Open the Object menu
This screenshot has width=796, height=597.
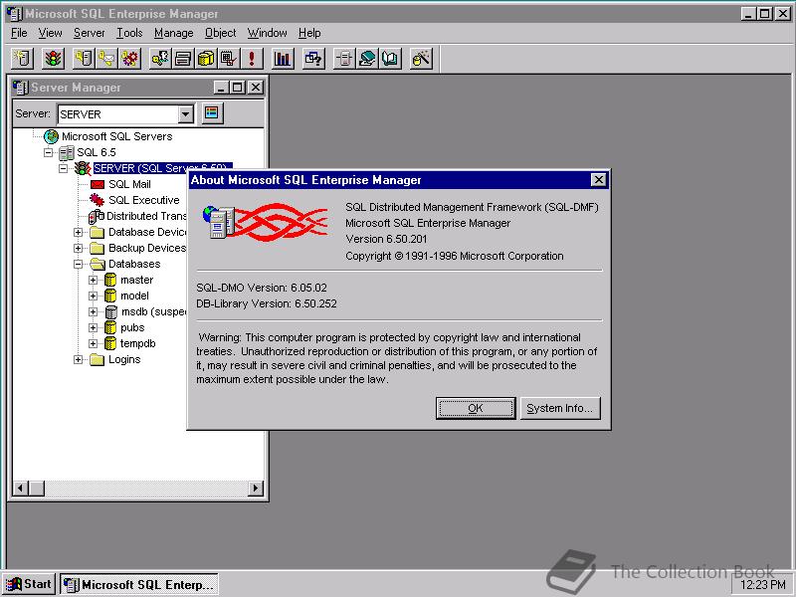coord(220,33)
